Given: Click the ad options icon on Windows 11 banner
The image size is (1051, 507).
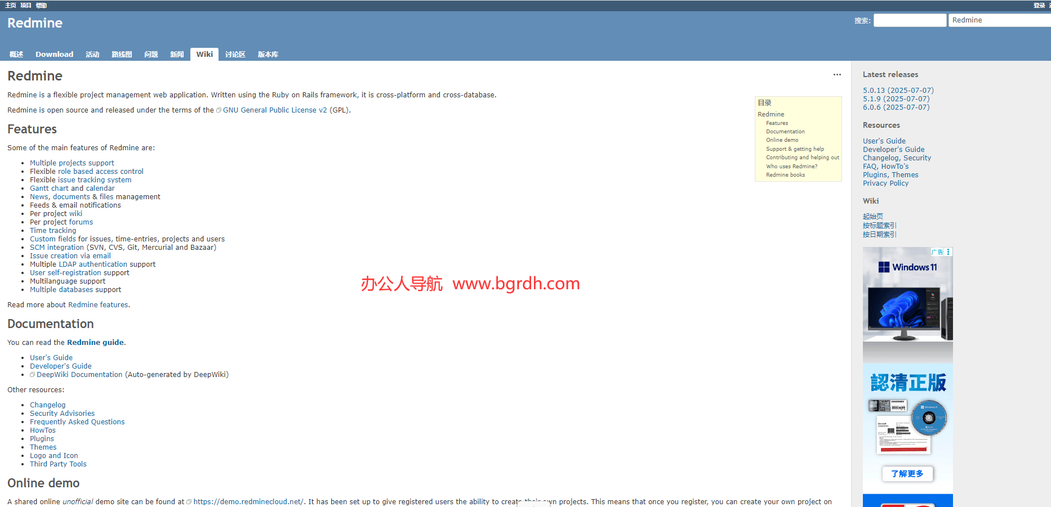Looking at the screenshot, I should (x=948, y=252).
